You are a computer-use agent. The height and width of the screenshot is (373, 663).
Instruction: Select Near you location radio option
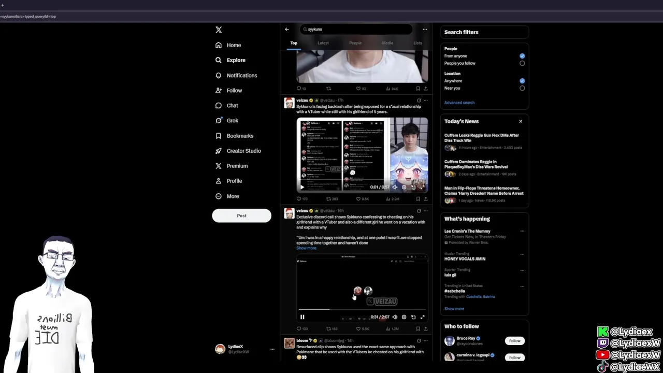click(x=522, y=88)
